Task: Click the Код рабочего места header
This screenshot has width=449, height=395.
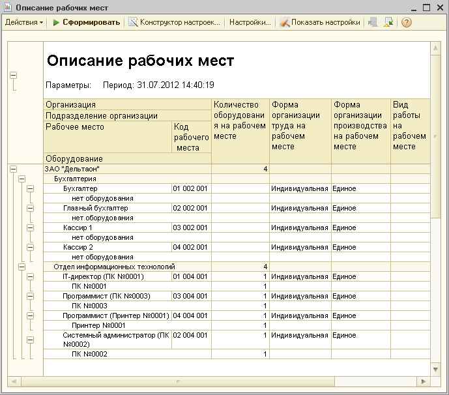Action: pos(192,137)
